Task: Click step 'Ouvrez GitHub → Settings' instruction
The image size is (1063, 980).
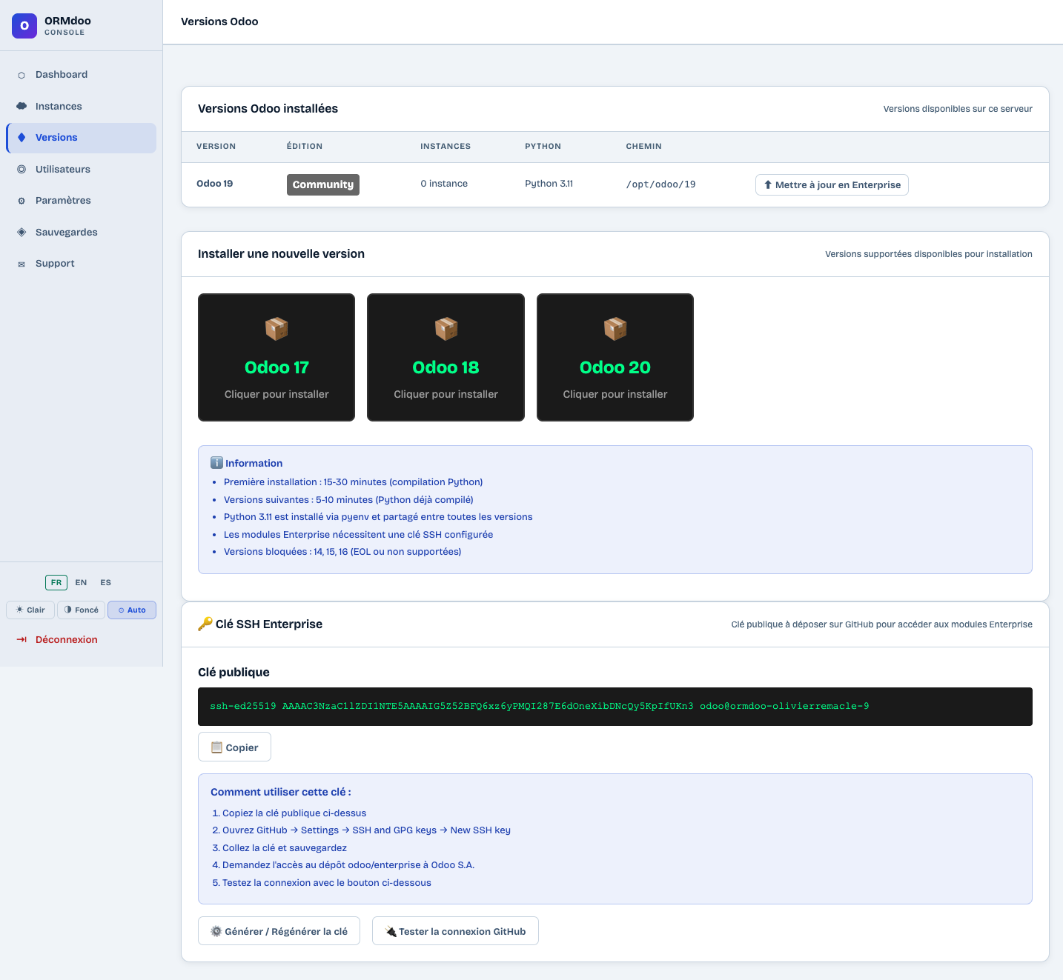Action: pos(366,830)
